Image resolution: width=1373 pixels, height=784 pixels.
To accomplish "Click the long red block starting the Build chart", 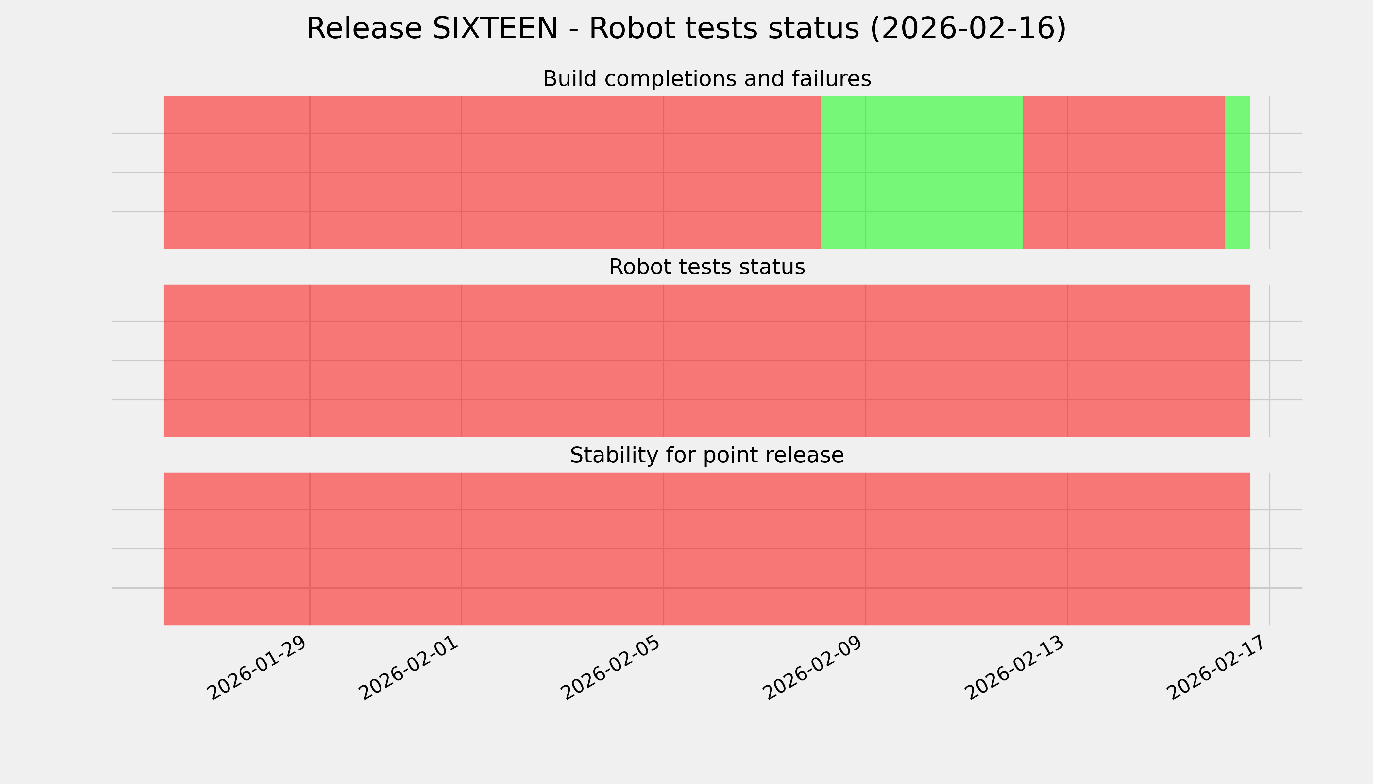I will [x=491, y=172].
